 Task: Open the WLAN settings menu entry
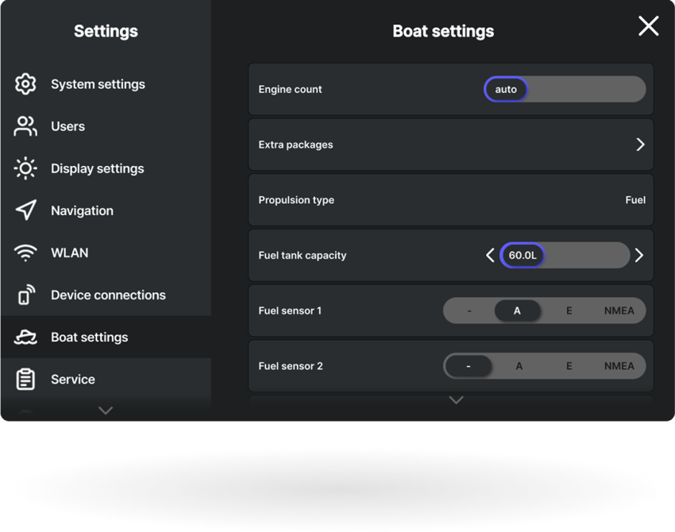tap(70, 253)
